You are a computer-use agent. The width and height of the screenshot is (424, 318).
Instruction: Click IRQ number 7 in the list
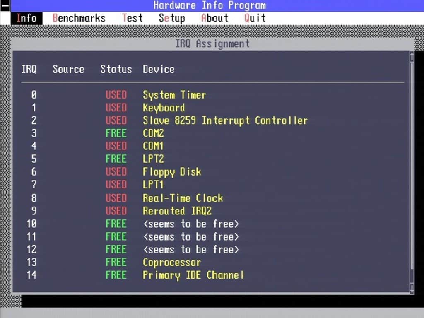click(34, 185)
